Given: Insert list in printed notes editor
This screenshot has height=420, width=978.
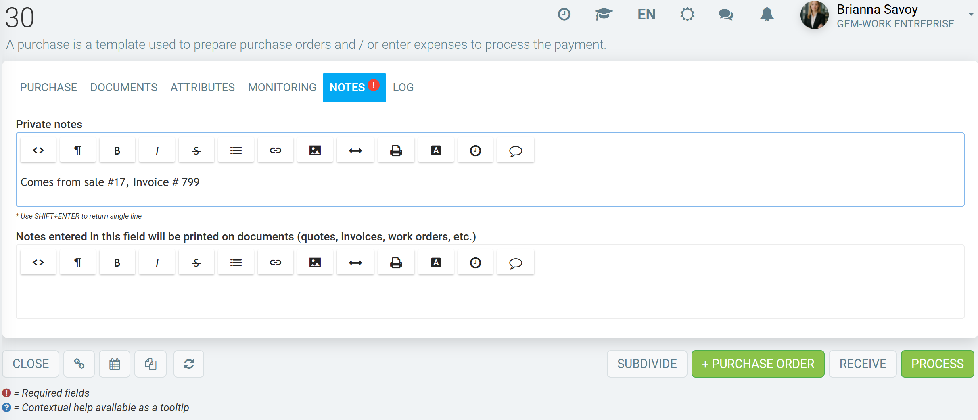Looking at the screenshot, I should [x=236, y=263].
